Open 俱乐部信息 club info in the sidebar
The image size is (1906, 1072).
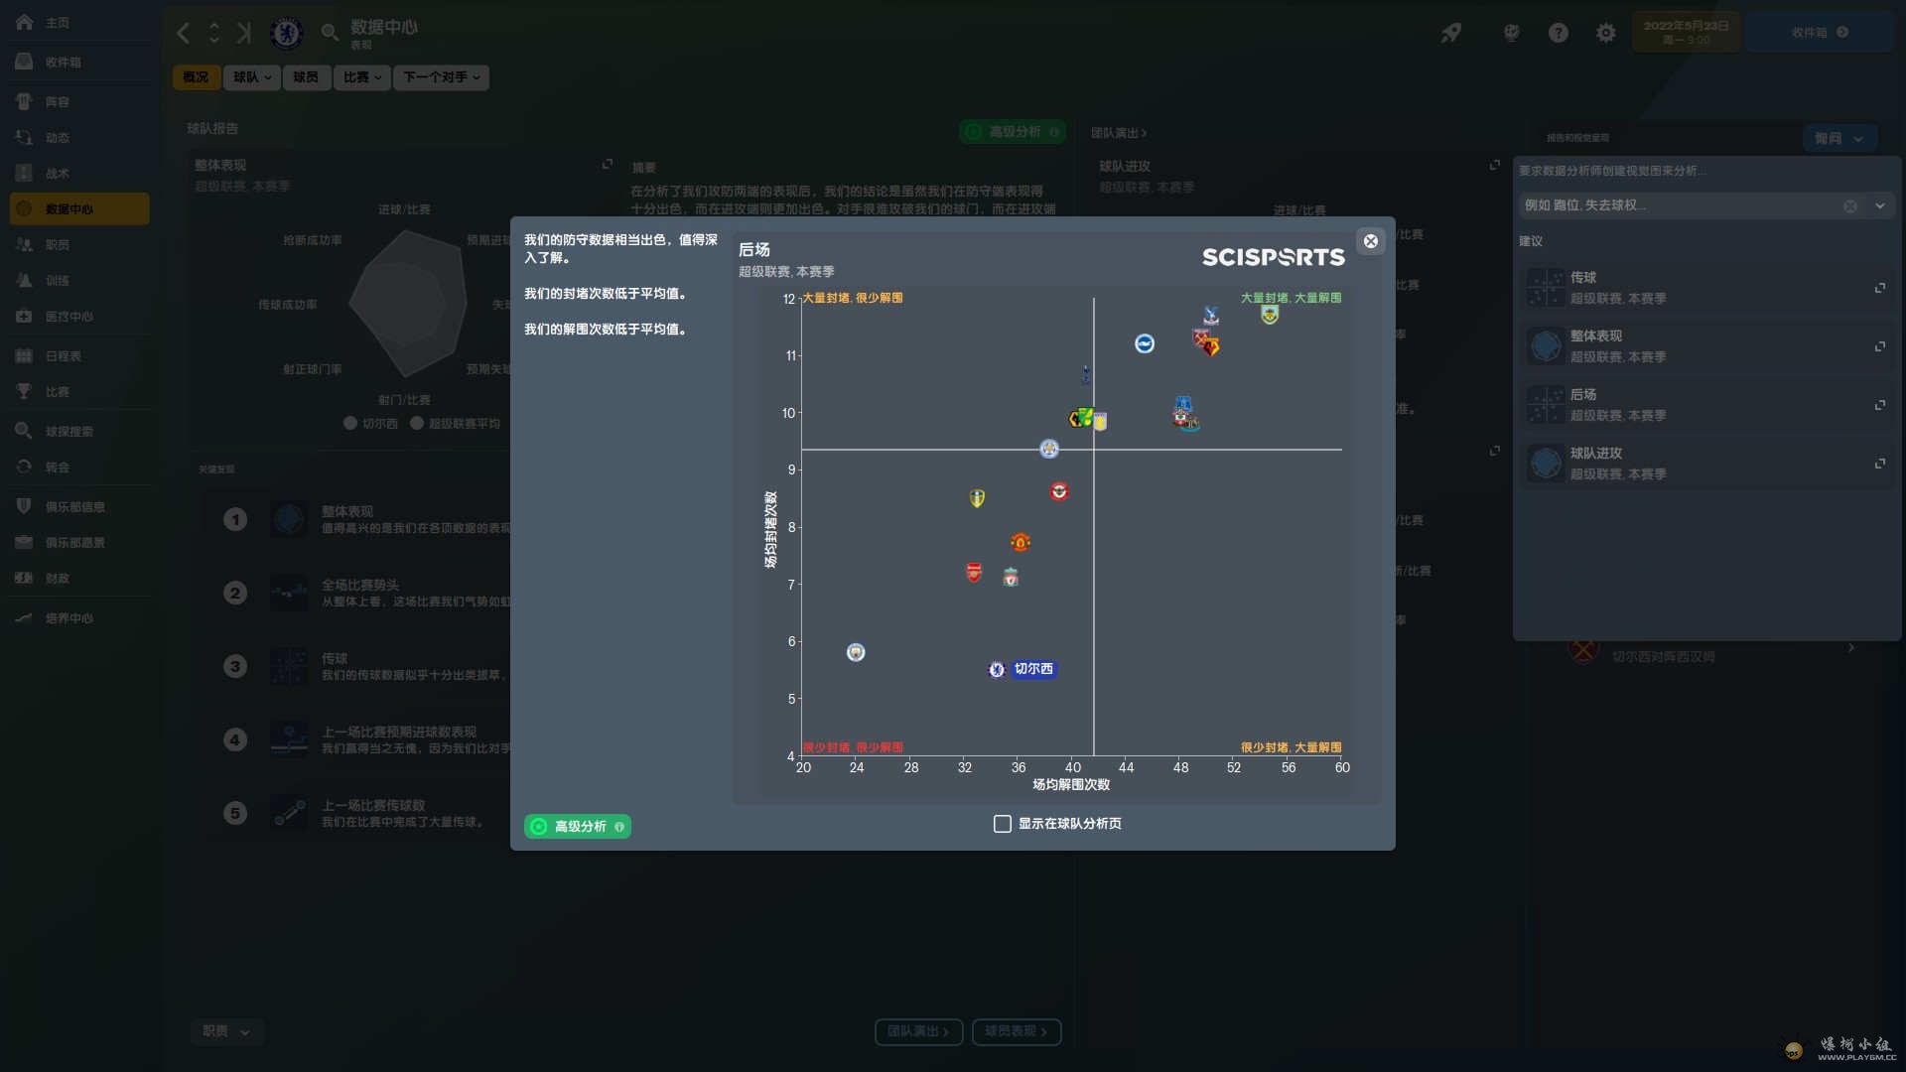pos(79,506)
